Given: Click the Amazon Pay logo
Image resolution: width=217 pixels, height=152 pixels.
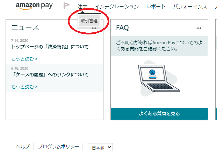Looking at the screenshot, I should (35, 6).
